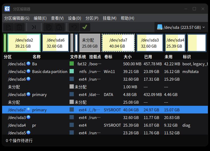Click the 文件系统 column header
This screenshot has width=210, height=151.
[x=78, y=57]
